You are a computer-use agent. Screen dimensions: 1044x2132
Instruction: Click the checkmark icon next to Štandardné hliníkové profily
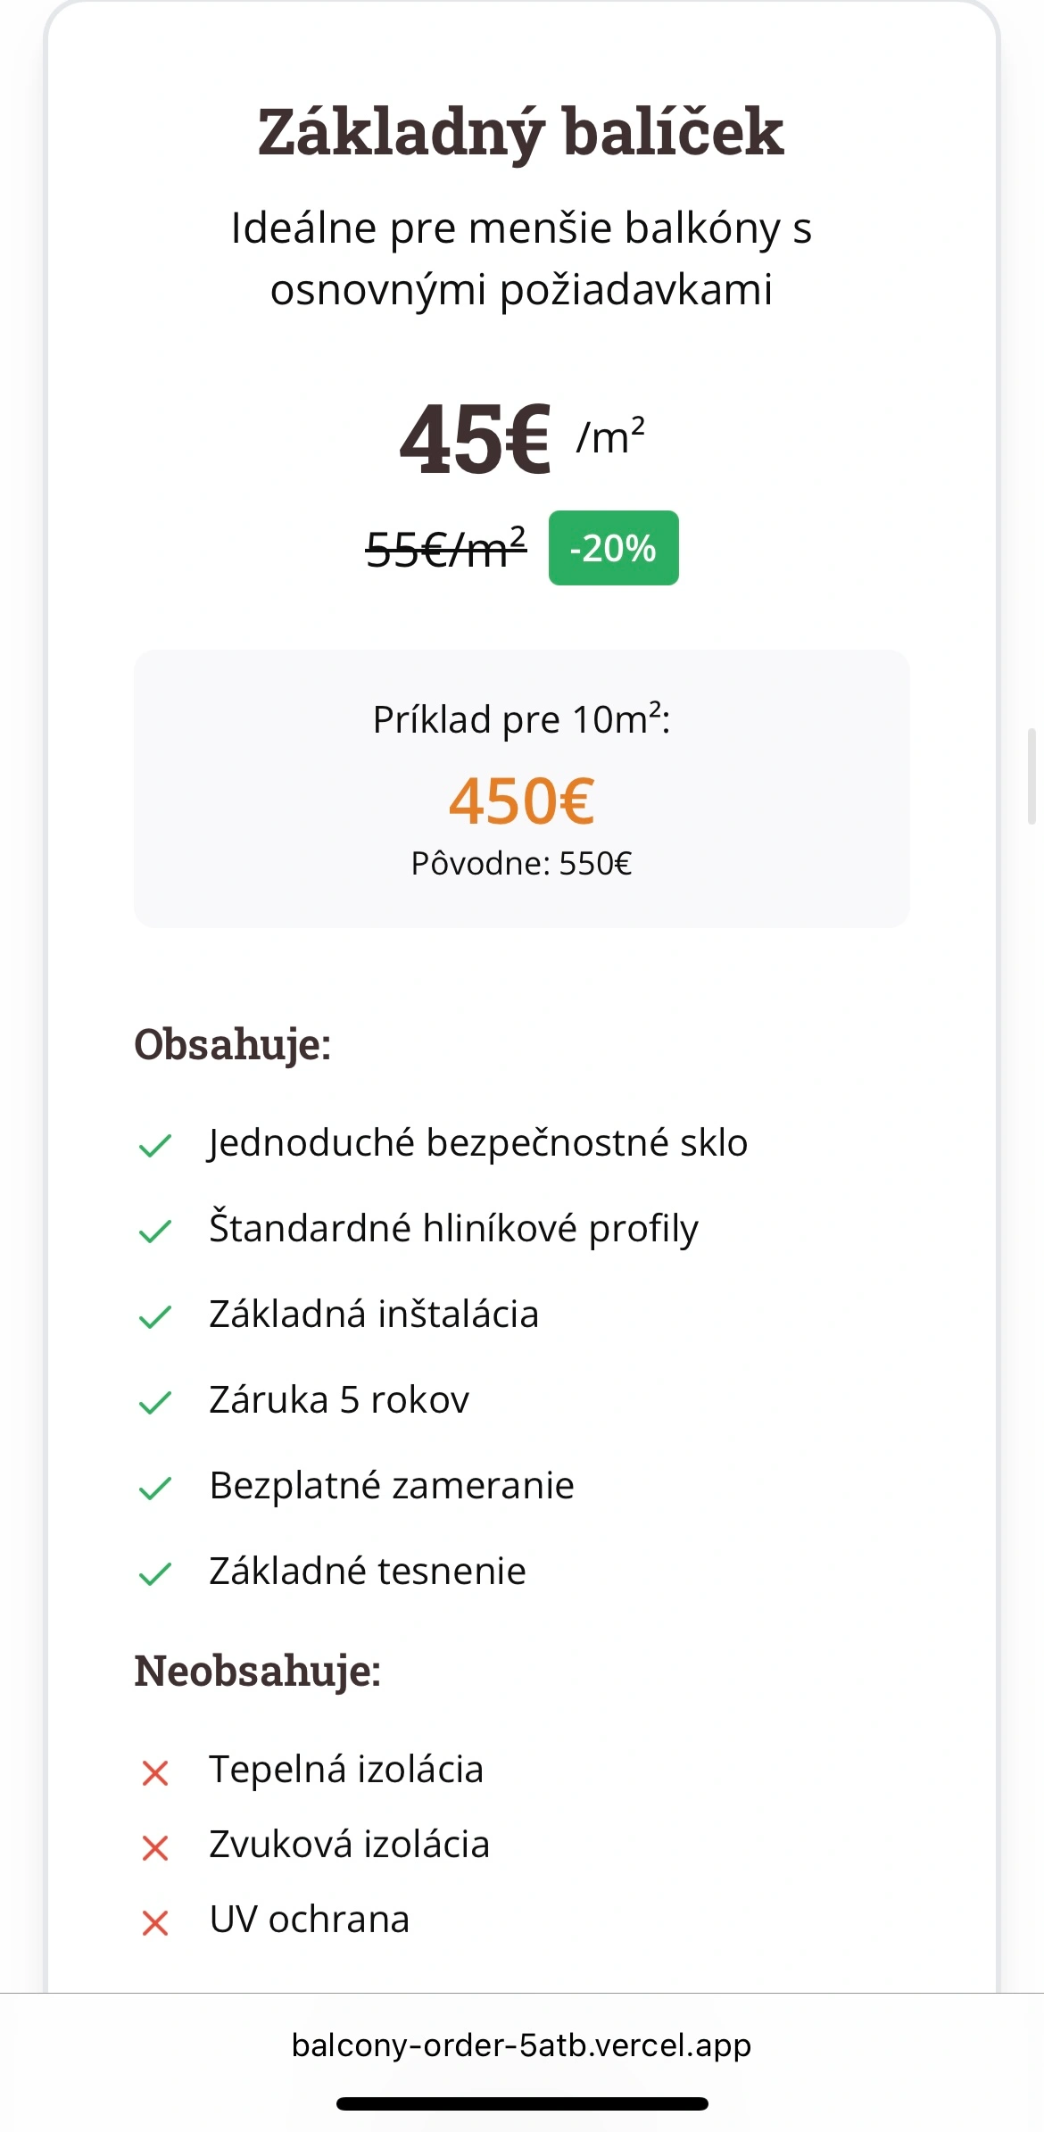155,1231
